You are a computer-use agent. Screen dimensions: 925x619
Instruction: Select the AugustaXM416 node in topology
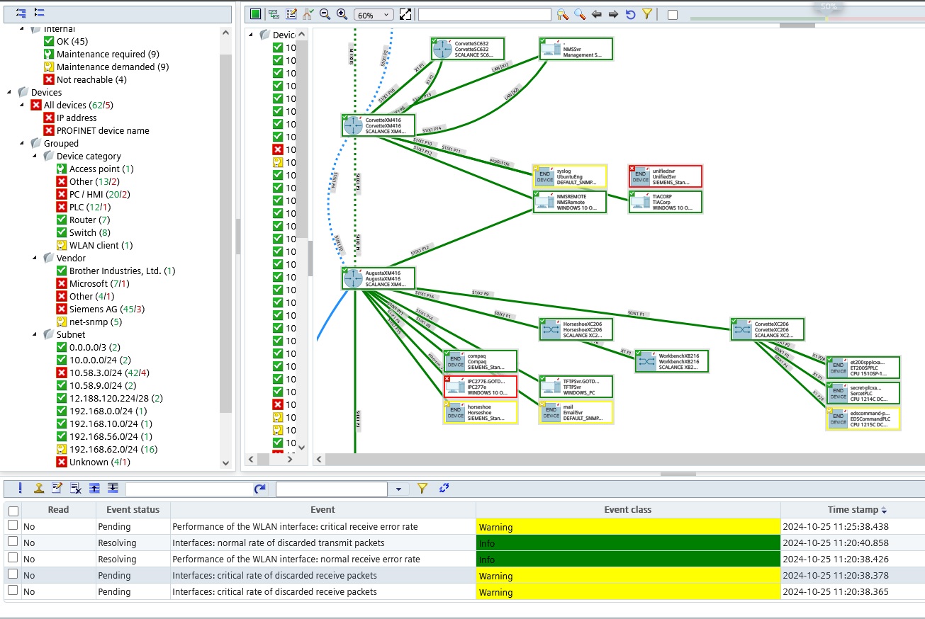pos(378,278)
